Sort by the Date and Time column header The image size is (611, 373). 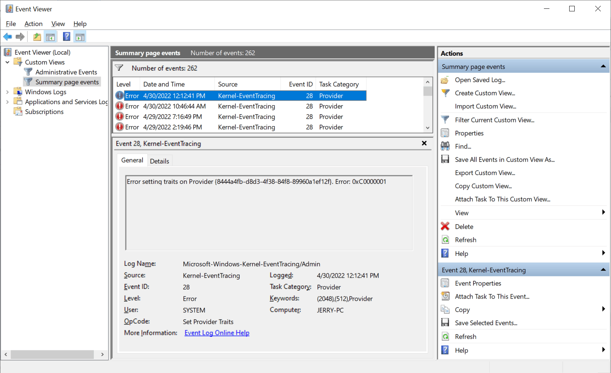(177, 84)
